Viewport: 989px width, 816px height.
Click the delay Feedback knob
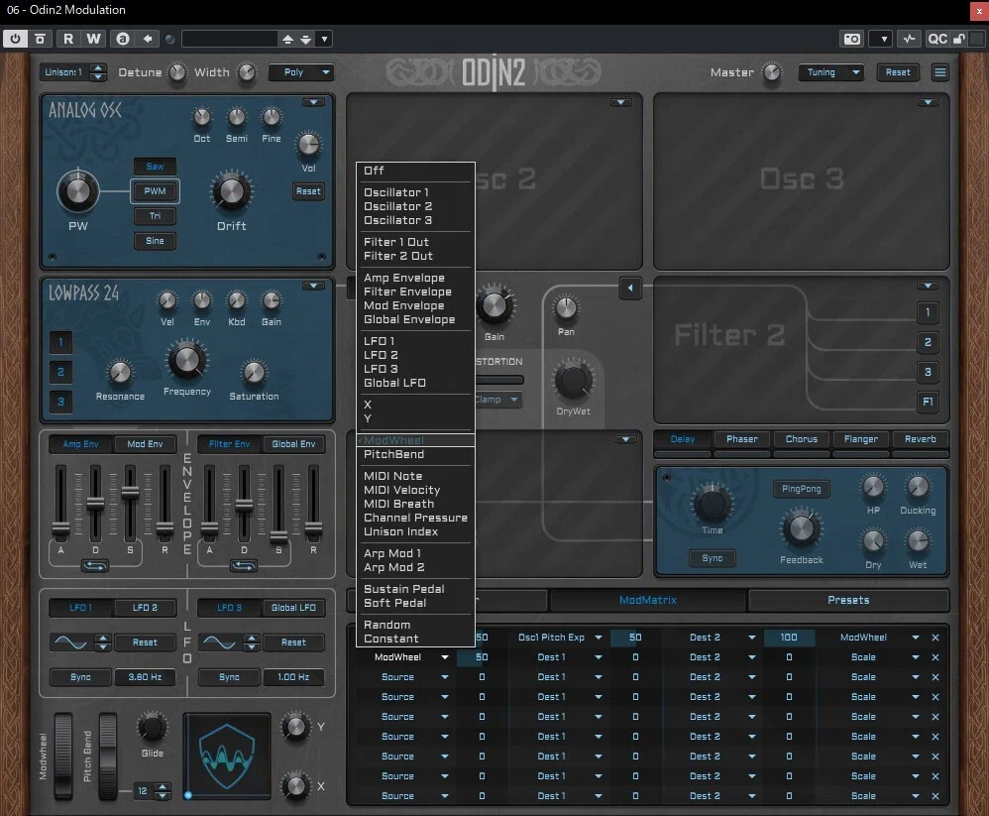tap(801, 528)
